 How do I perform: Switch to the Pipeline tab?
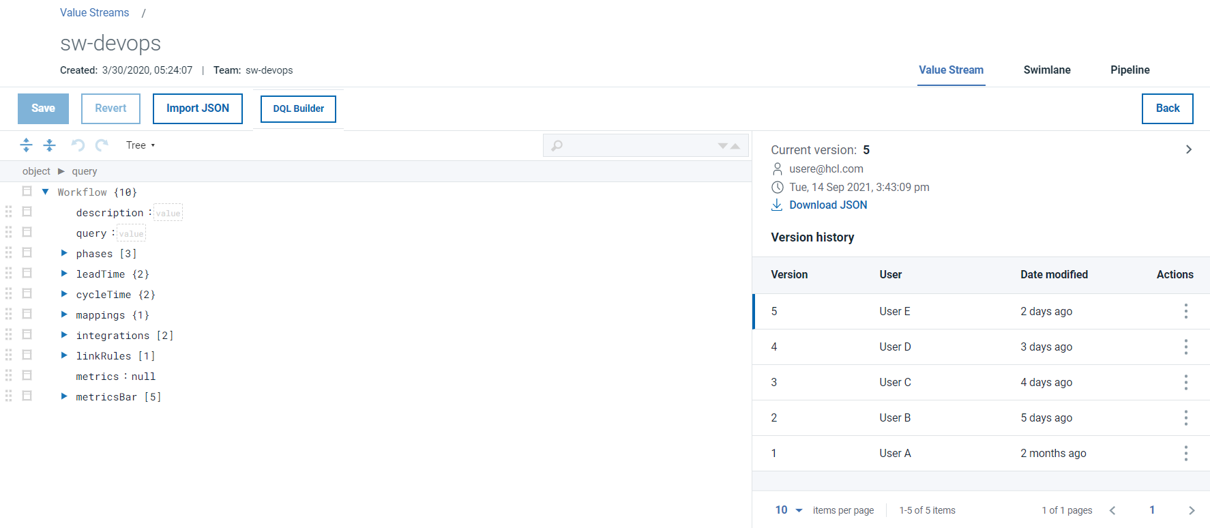(1130, 70)
